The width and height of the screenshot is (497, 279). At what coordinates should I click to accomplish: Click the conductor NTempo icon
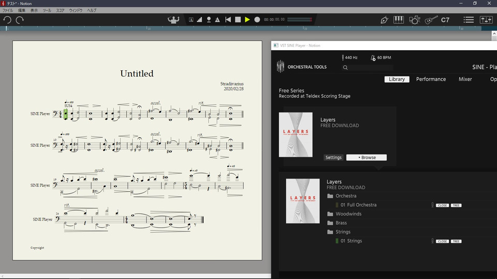pyautogui.click(x=173, y=20)
